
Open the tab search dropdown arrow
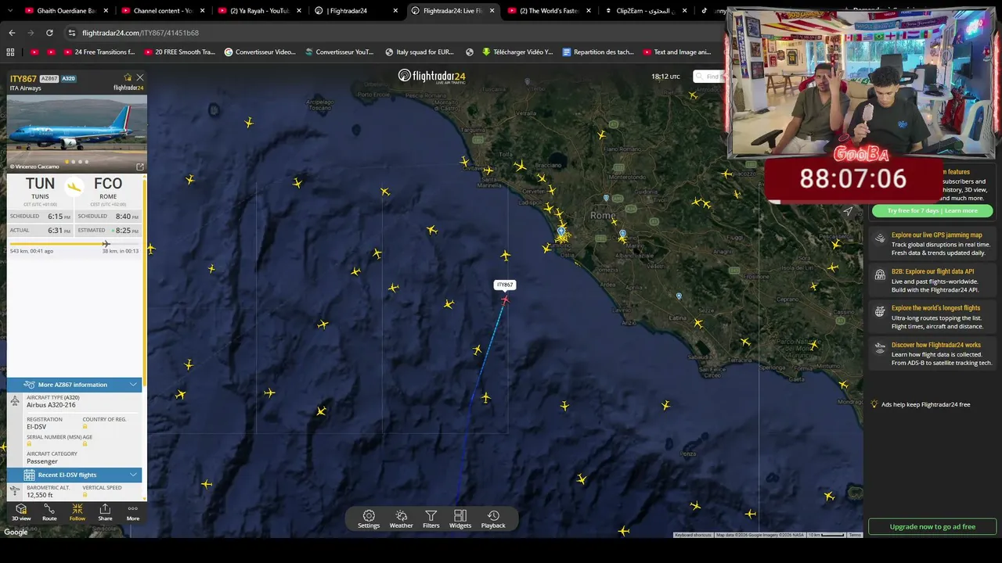[x=9, y=11]
